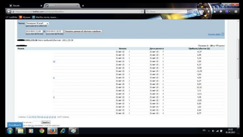Open Internet Explorer from the taskbar
Viewport: 243px width, 137px height.
[63, 131]
